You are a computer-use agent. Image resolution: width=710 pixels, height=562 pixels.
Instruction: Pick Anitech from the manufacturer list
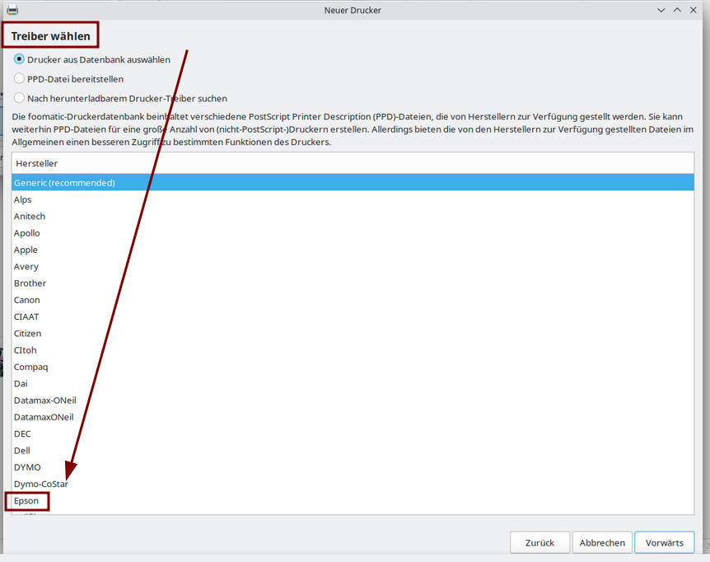point(353,216)
